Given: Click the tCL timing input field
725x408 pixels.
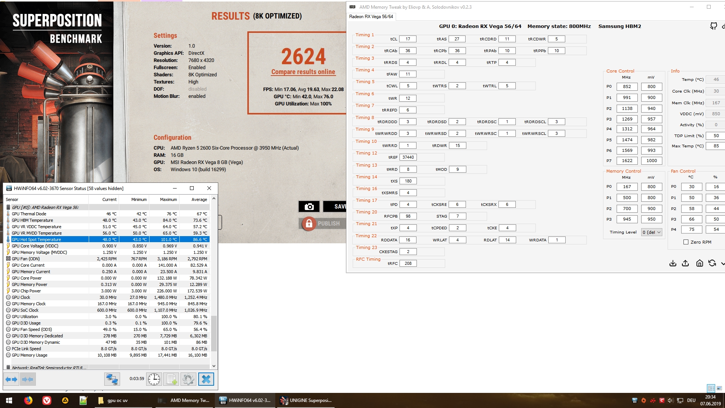Looking at the screenshot, I should coord(407,39).
